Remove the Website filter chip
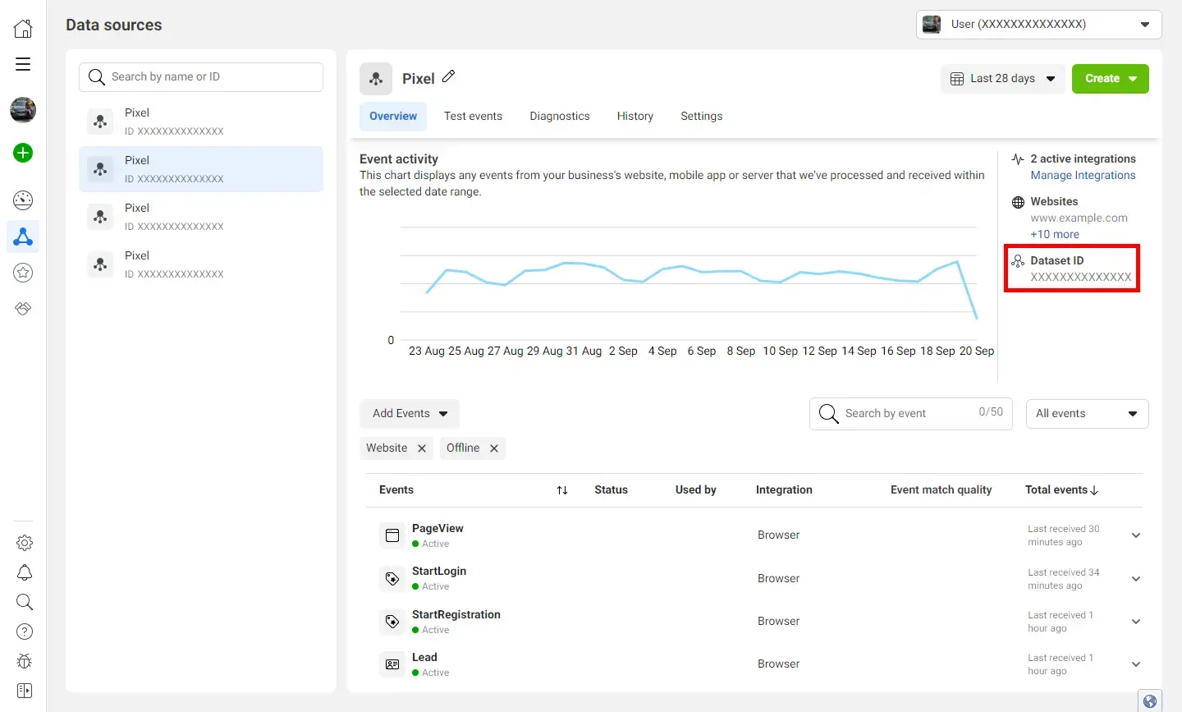 422,448
